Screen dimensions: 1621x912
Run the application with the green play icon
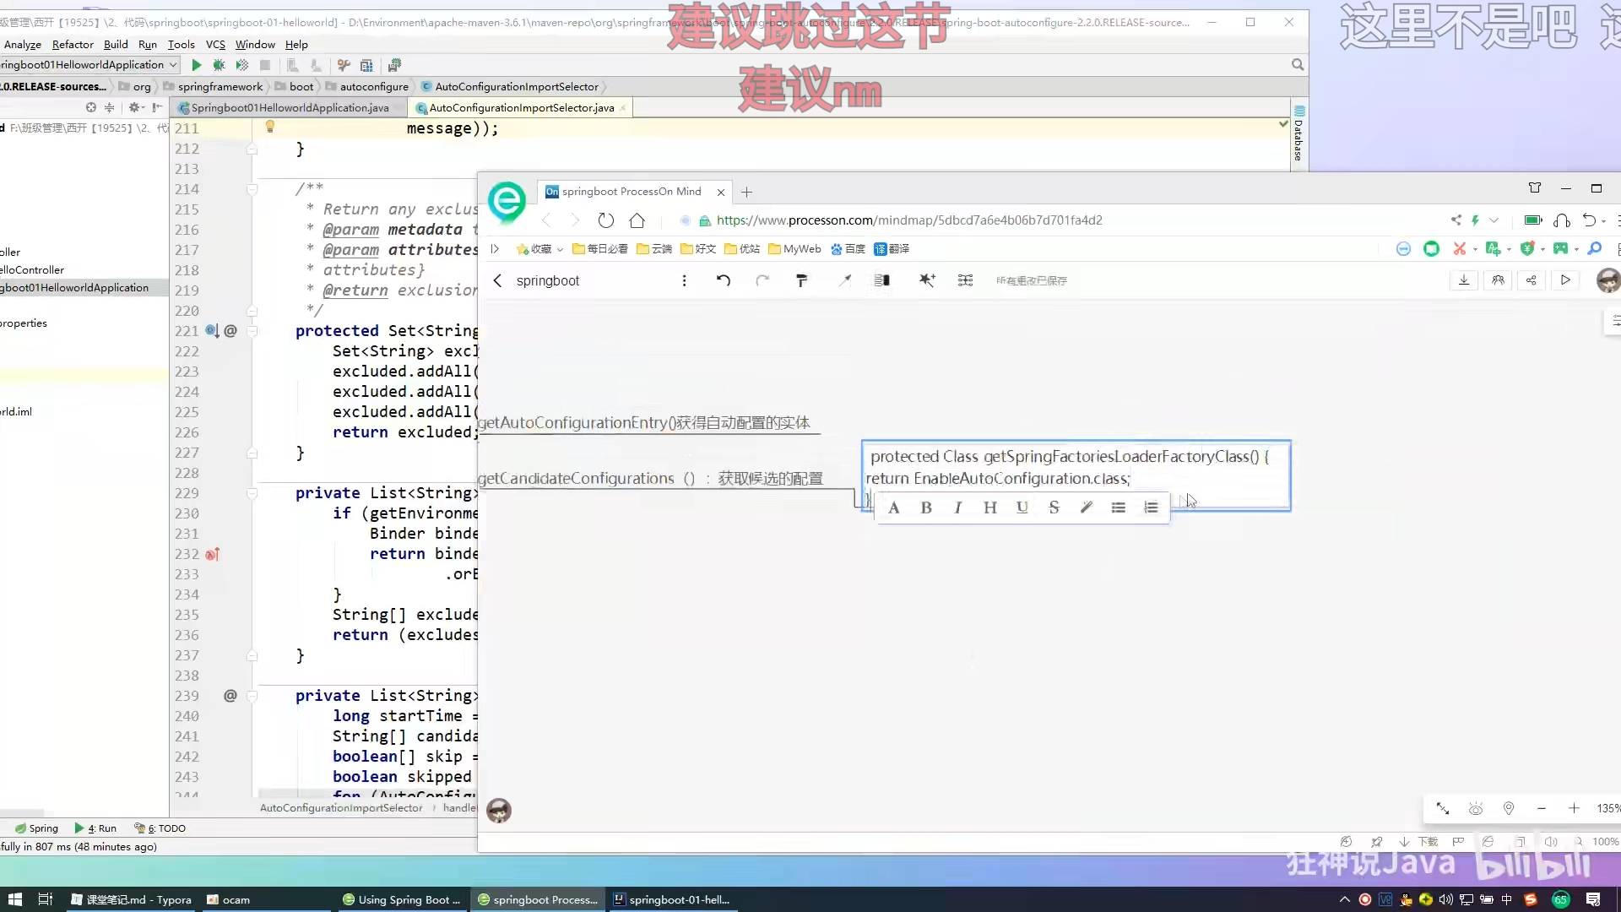[x=196, y=65]
